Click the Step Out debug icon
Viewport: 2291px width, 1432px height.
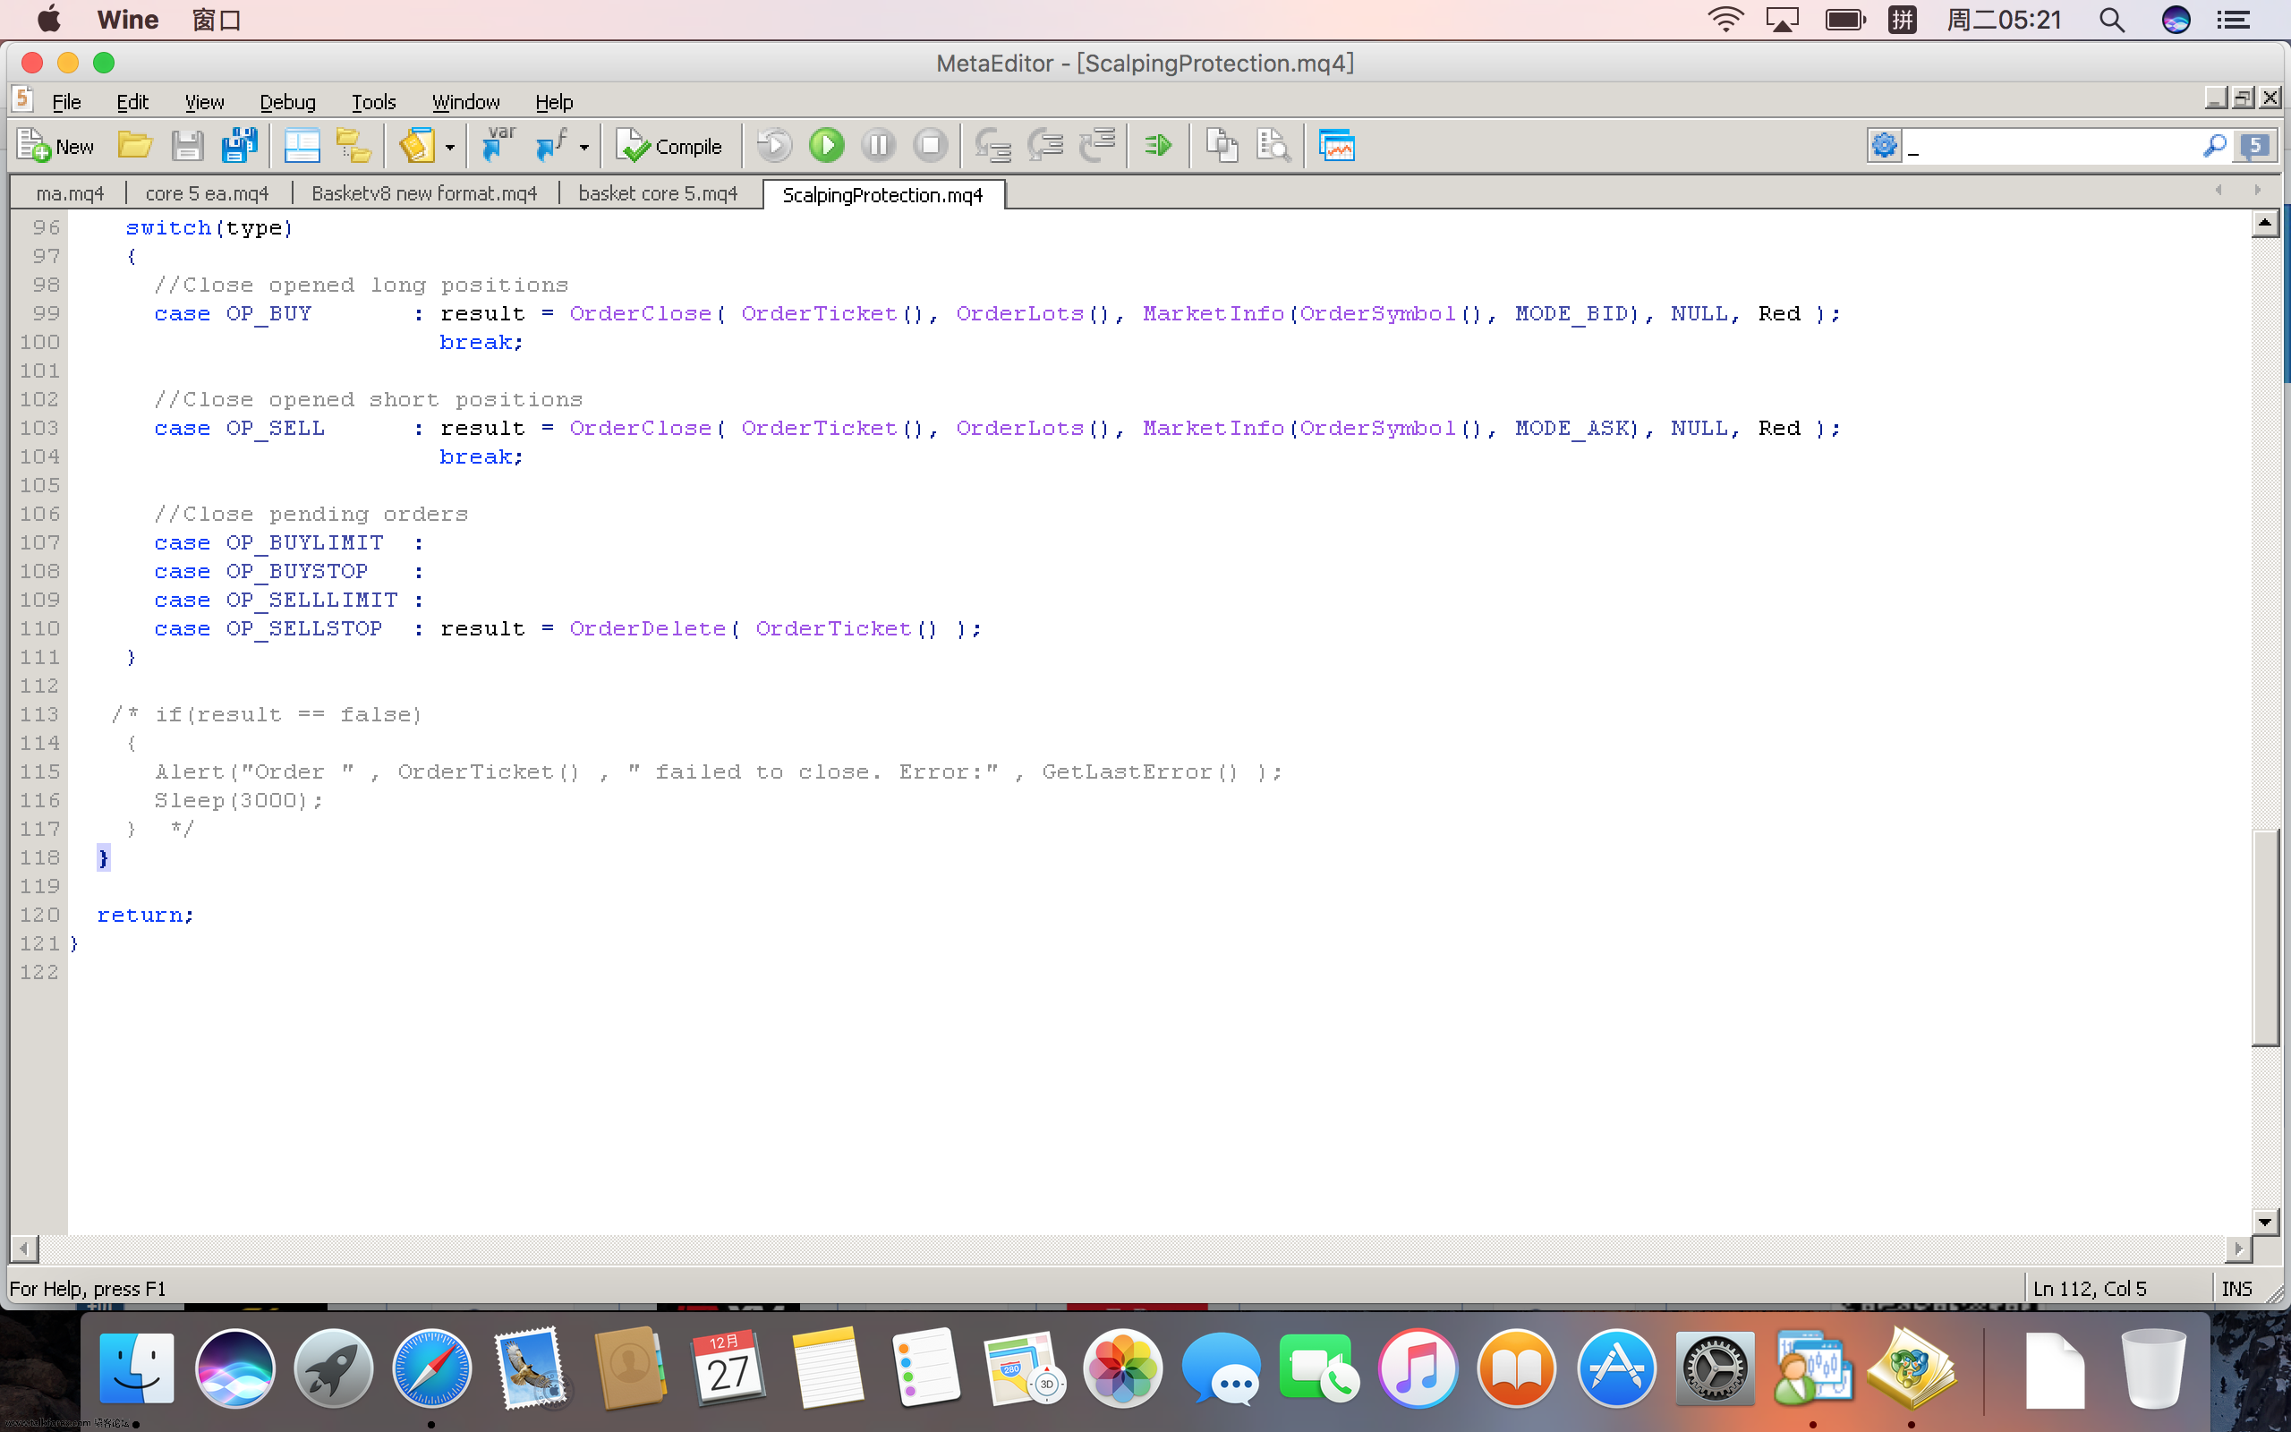pos(1097,146)
